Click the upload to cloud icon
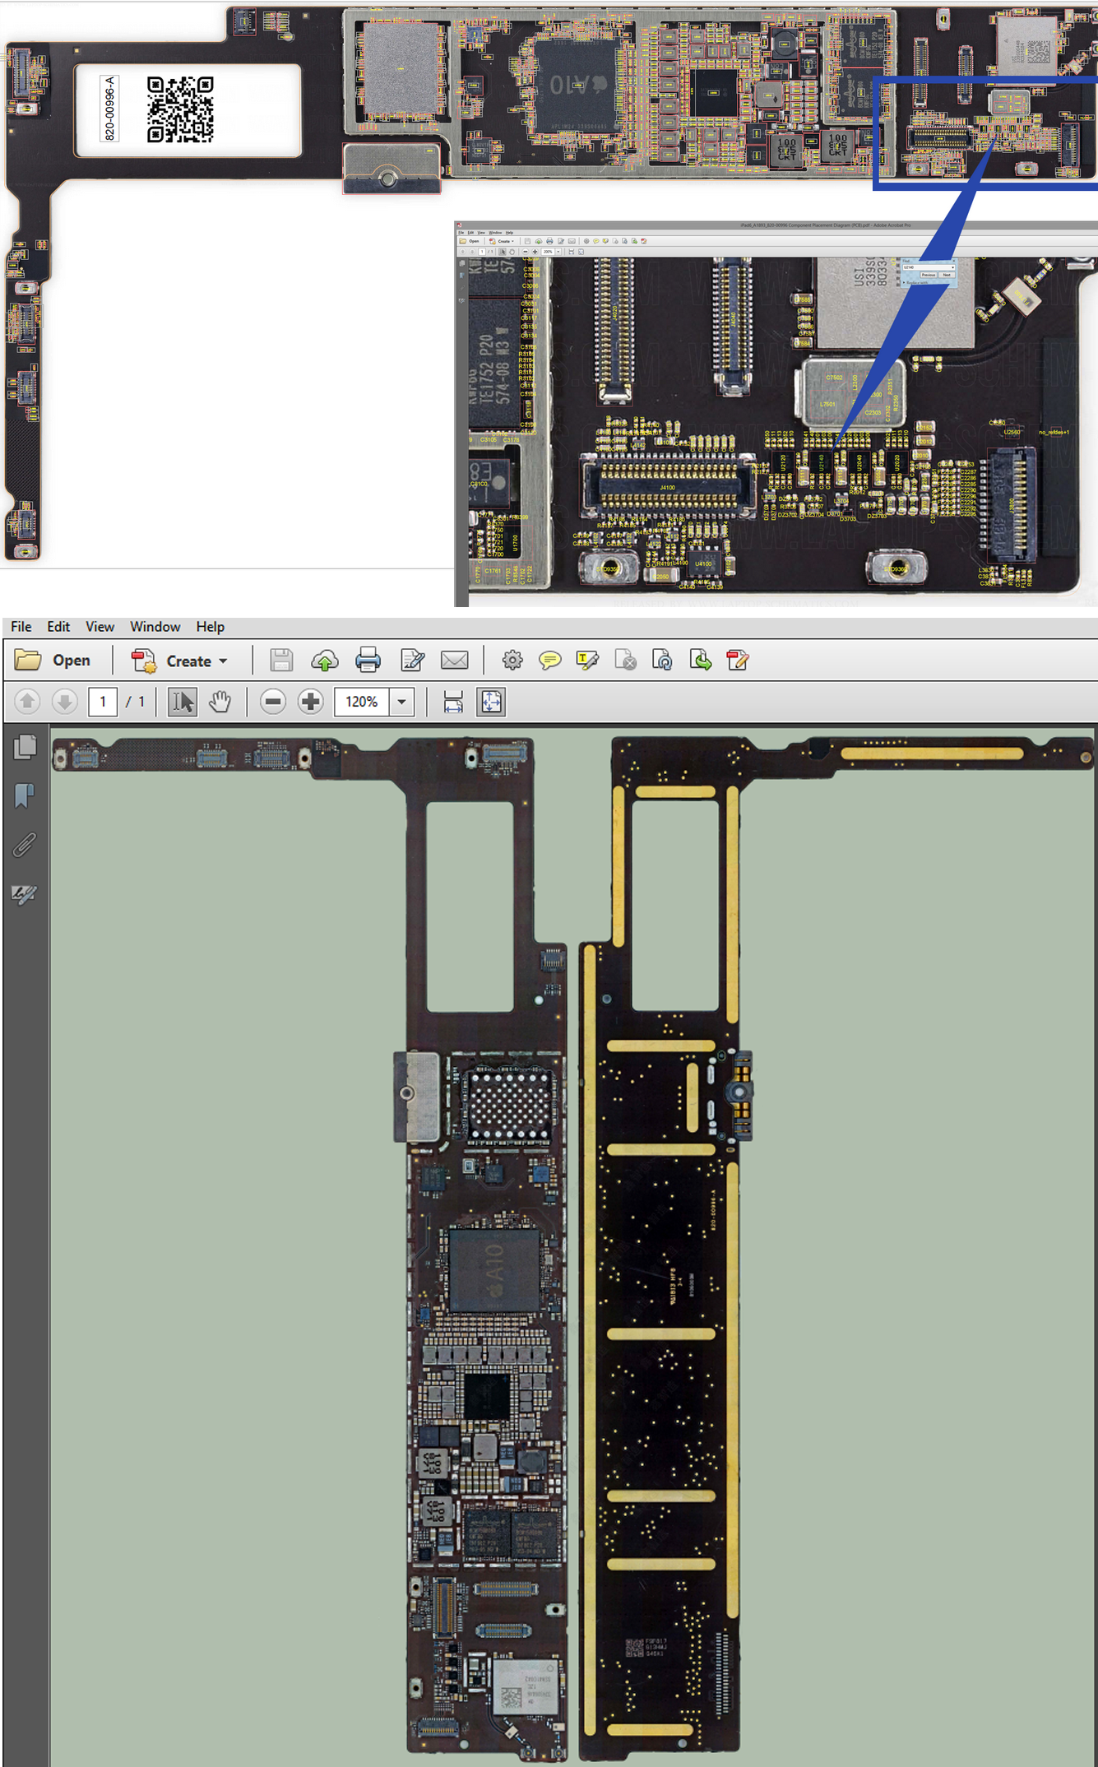This screenshot has height=1767, width=1098. (x=325, y=660)
